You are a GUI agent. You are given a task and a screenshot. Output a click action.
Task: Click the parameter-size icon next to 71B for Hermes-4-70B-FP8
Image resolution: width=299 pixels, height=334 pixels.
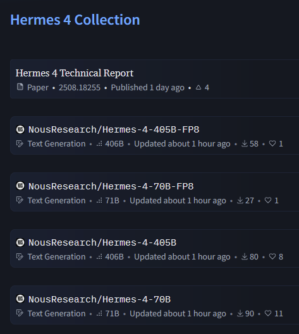click(x=99, y=201)
